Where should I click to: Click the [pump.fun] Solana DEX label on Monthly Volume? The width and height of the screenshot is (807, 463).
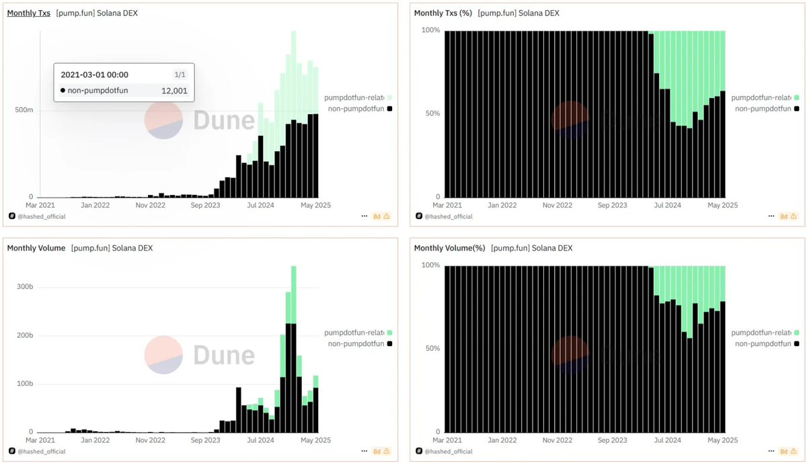112,248
